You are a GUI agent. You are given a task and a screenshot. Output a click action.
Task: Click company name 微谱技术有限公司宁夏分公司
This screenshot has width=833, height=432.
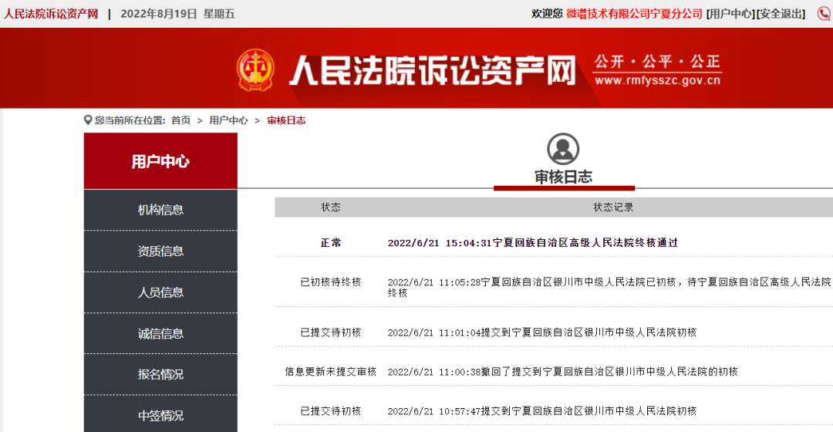click(x=634, y=14)
